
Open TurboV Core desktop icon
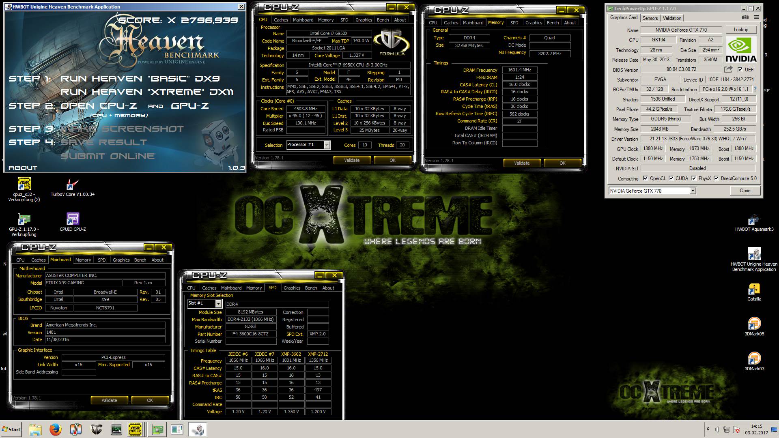click(73, 188)
